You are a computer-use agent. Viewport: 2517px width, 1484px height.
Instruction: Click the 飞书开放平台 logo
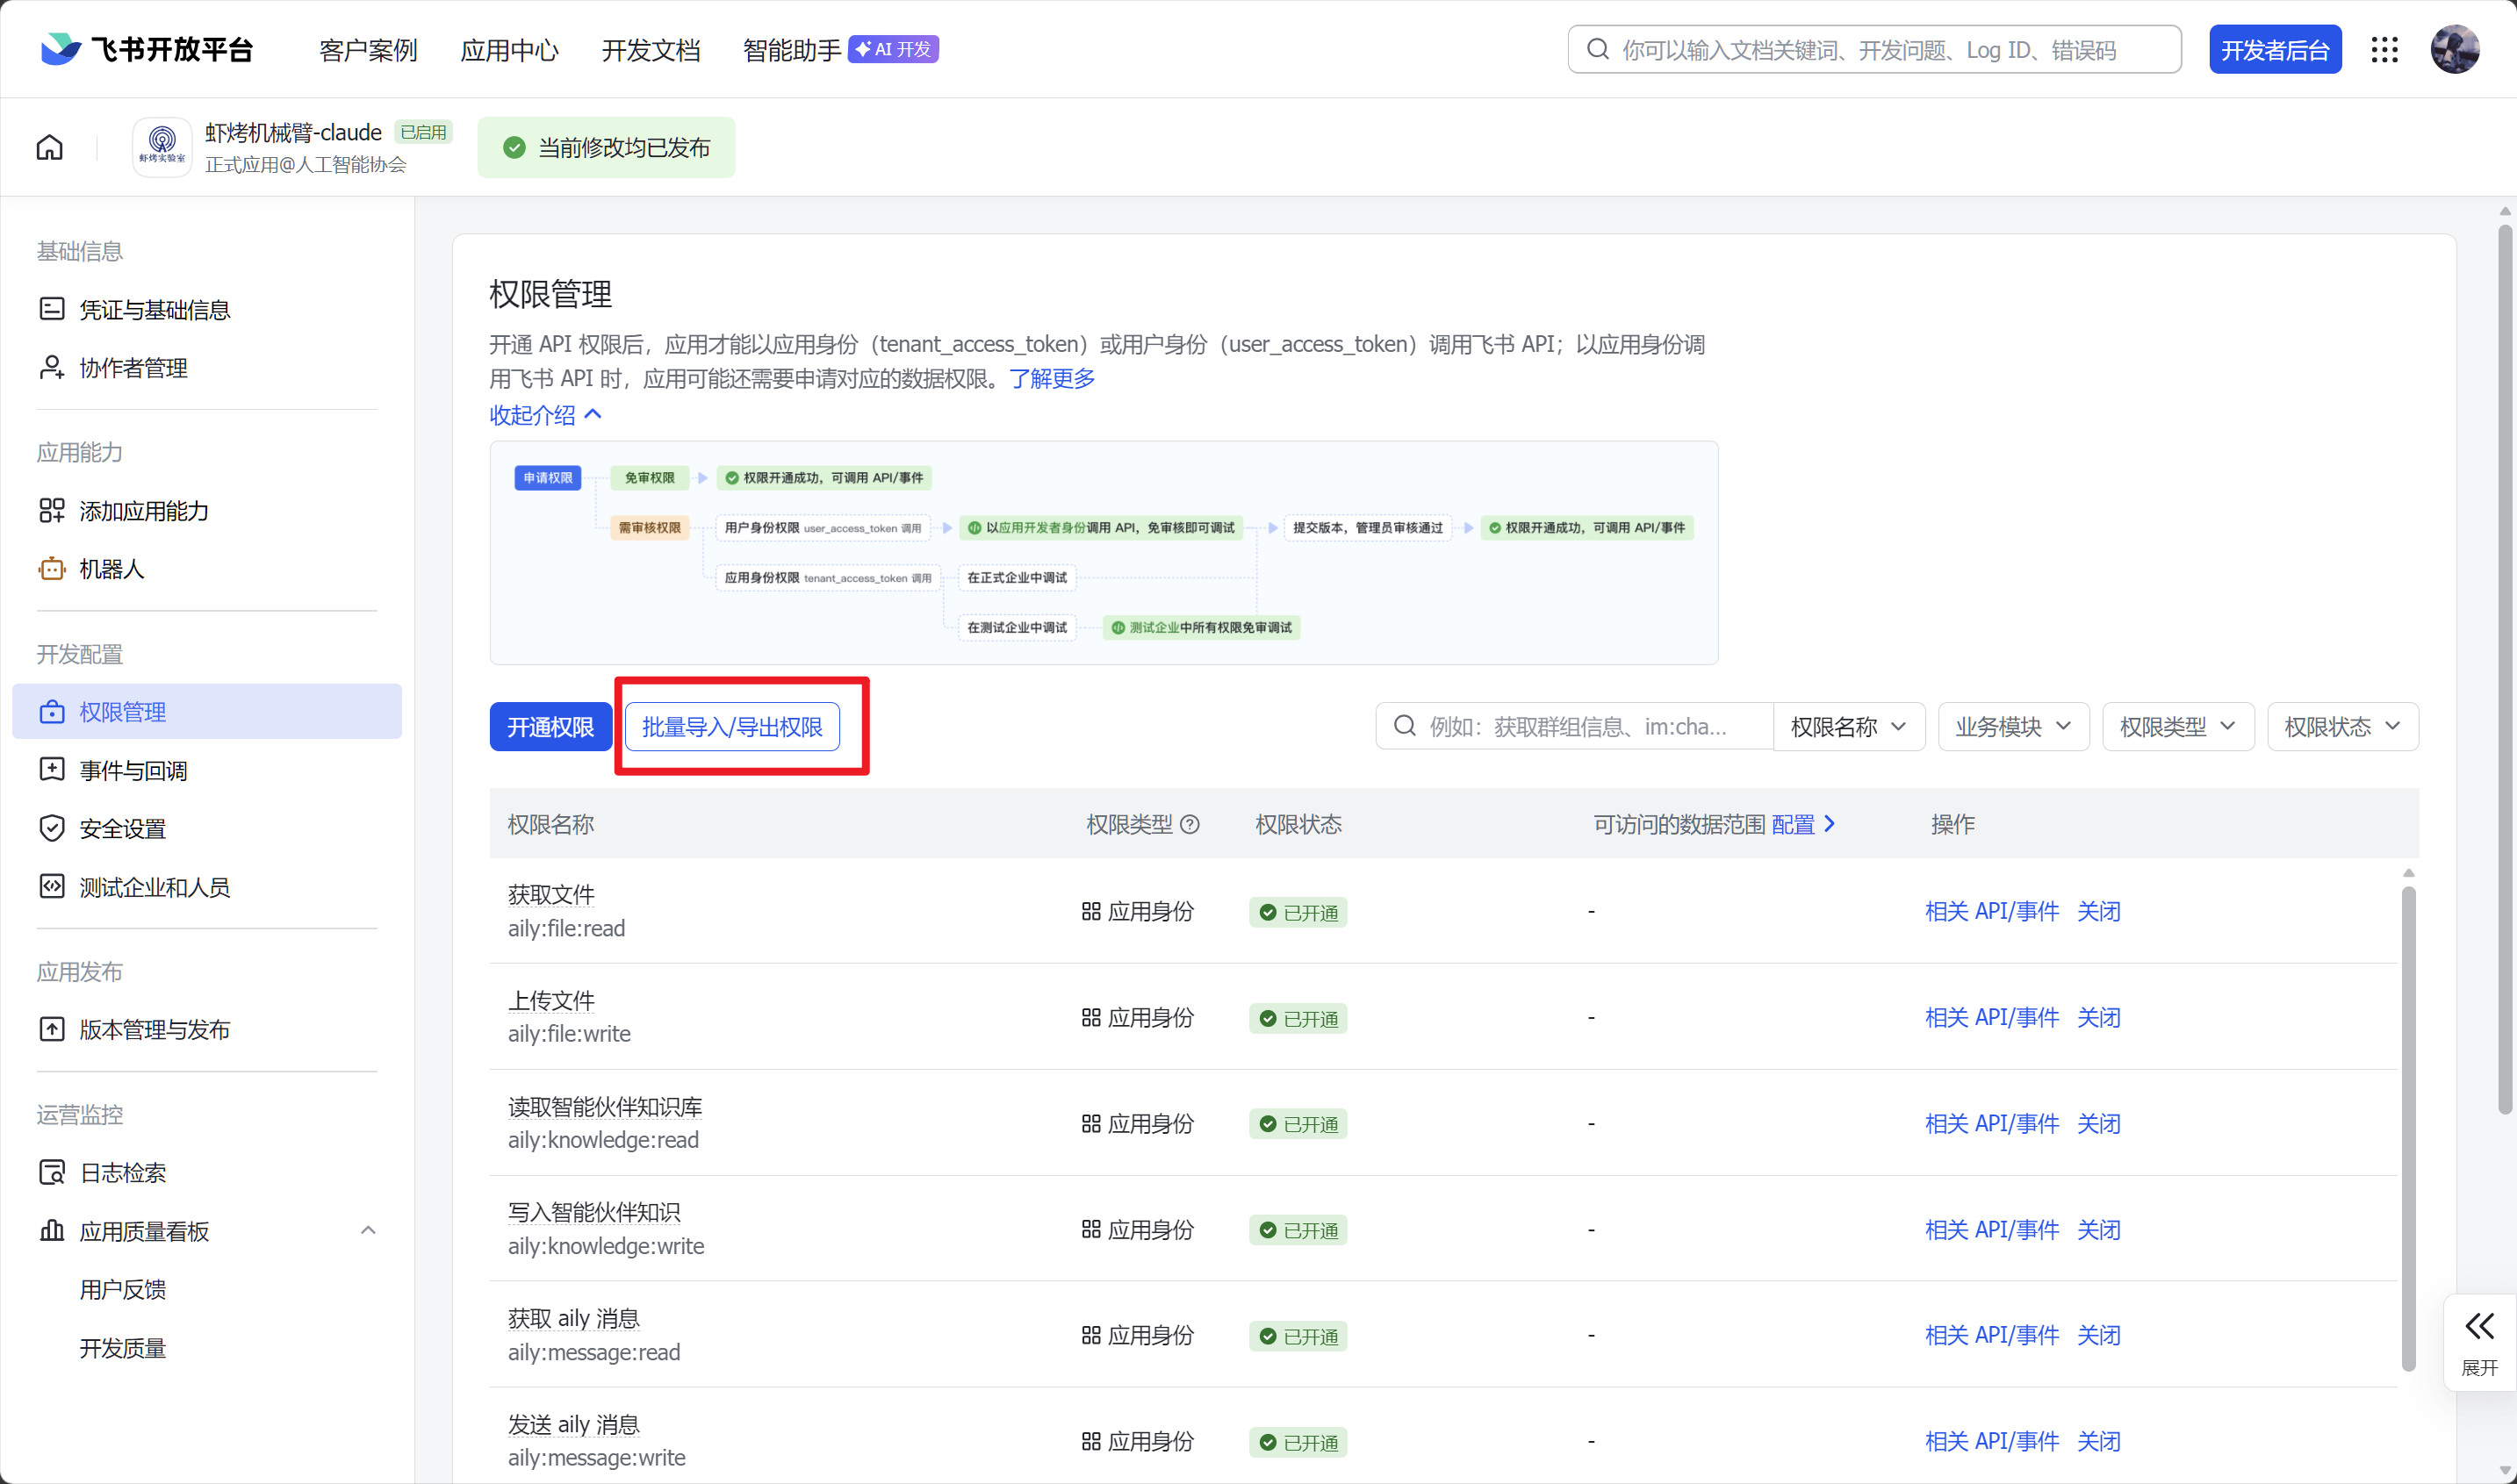pyautogui.click(x=147, y=49)
